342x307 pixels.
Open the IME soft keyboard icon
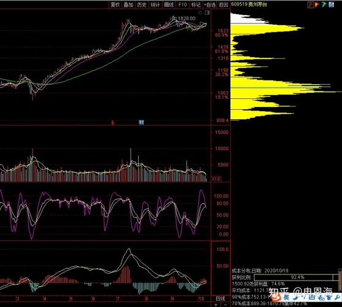[x=311, y=297]
